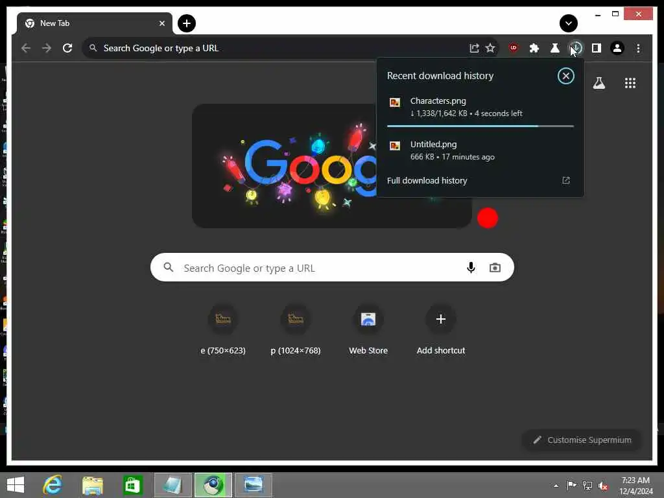Open Characters.png download entry
The image size is (664, 498).
(480, 107)
